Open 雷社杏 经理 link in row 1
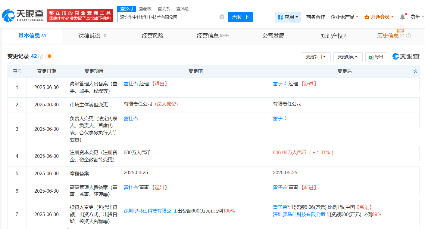Image resolution: width=425 pixels, height=229 pixels. coord(131,84)
